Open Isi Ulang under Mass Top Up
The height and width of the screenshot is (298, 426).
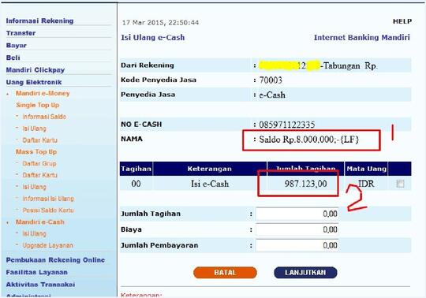click(x=34, y=187)
